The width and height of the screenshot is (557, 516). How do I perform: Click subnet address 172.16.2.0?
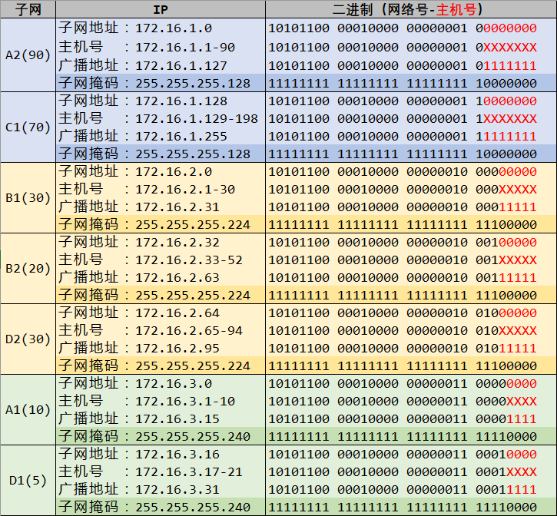[x=174, y=172]
